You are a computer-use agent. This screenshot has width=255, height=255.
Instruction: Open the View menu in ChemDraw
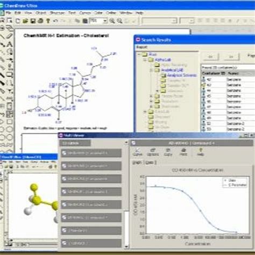tap(28, 13)
